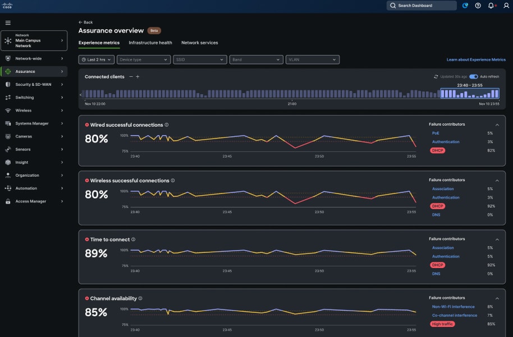Viewport: 513px width, 337px height.
Task: Click the Wired successful connections chart line
Action: 273,141
